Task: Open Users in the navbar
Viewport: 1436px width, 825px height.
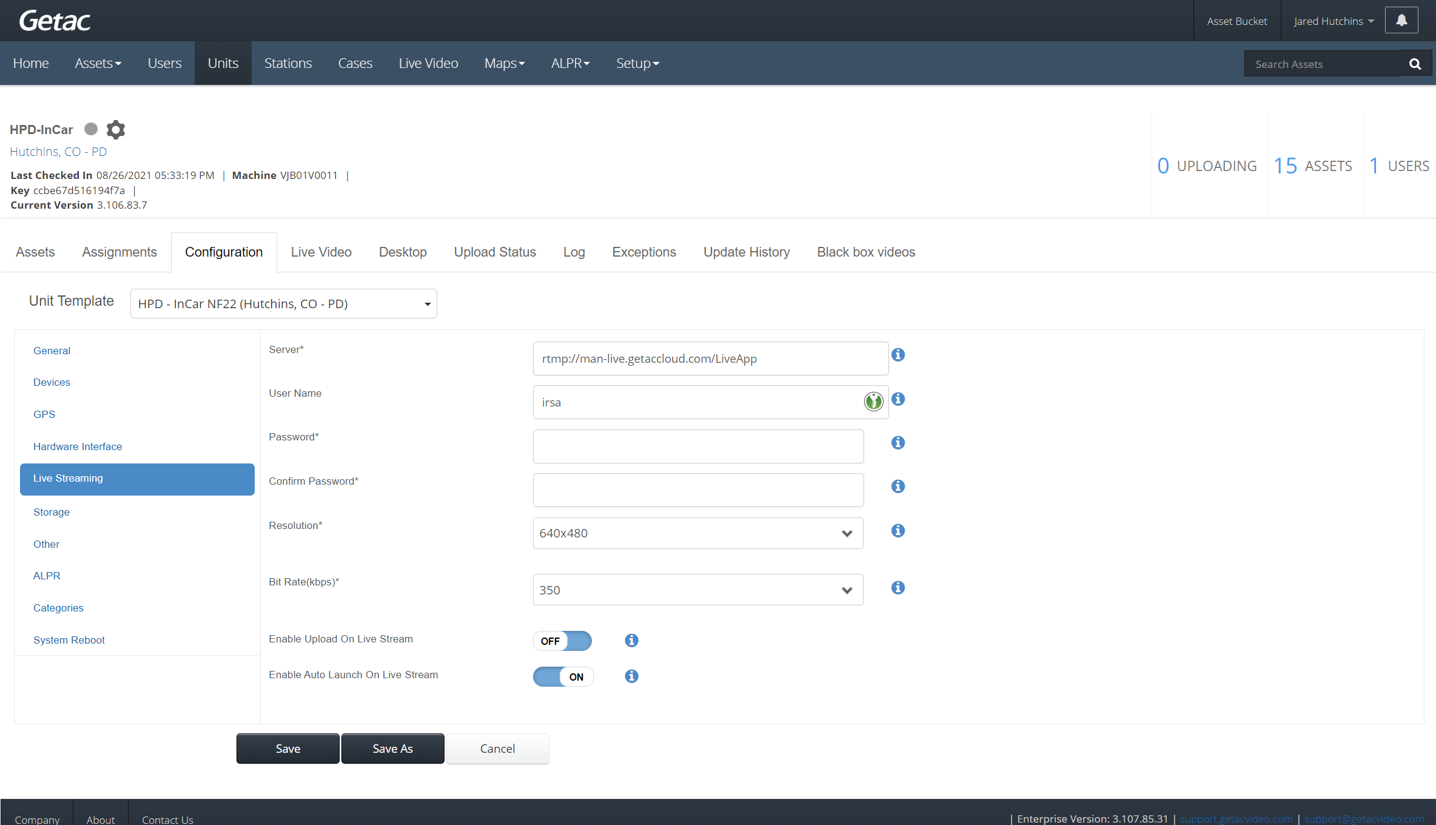Action: [164, 63]
